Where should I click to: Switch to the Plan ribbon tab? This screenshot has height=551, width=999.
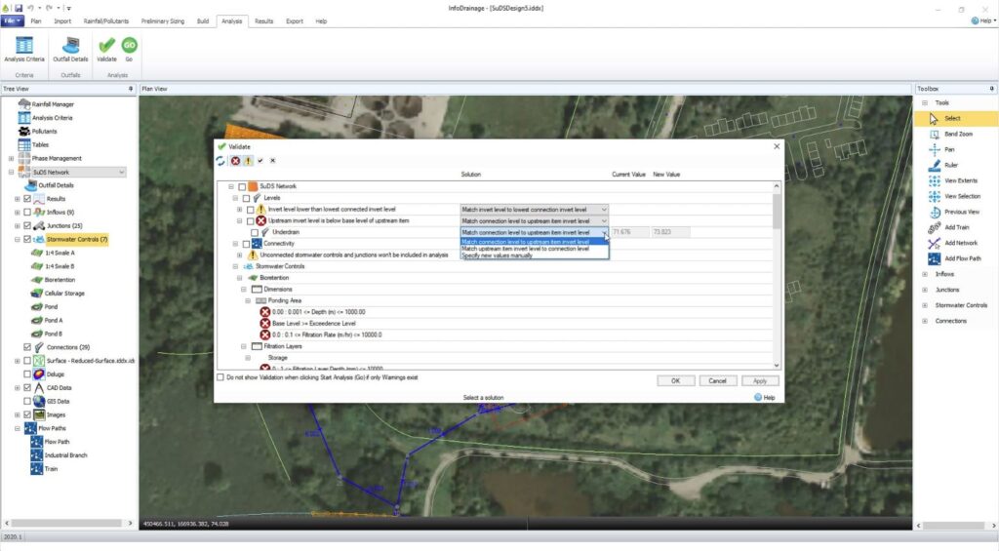[36, 21]
